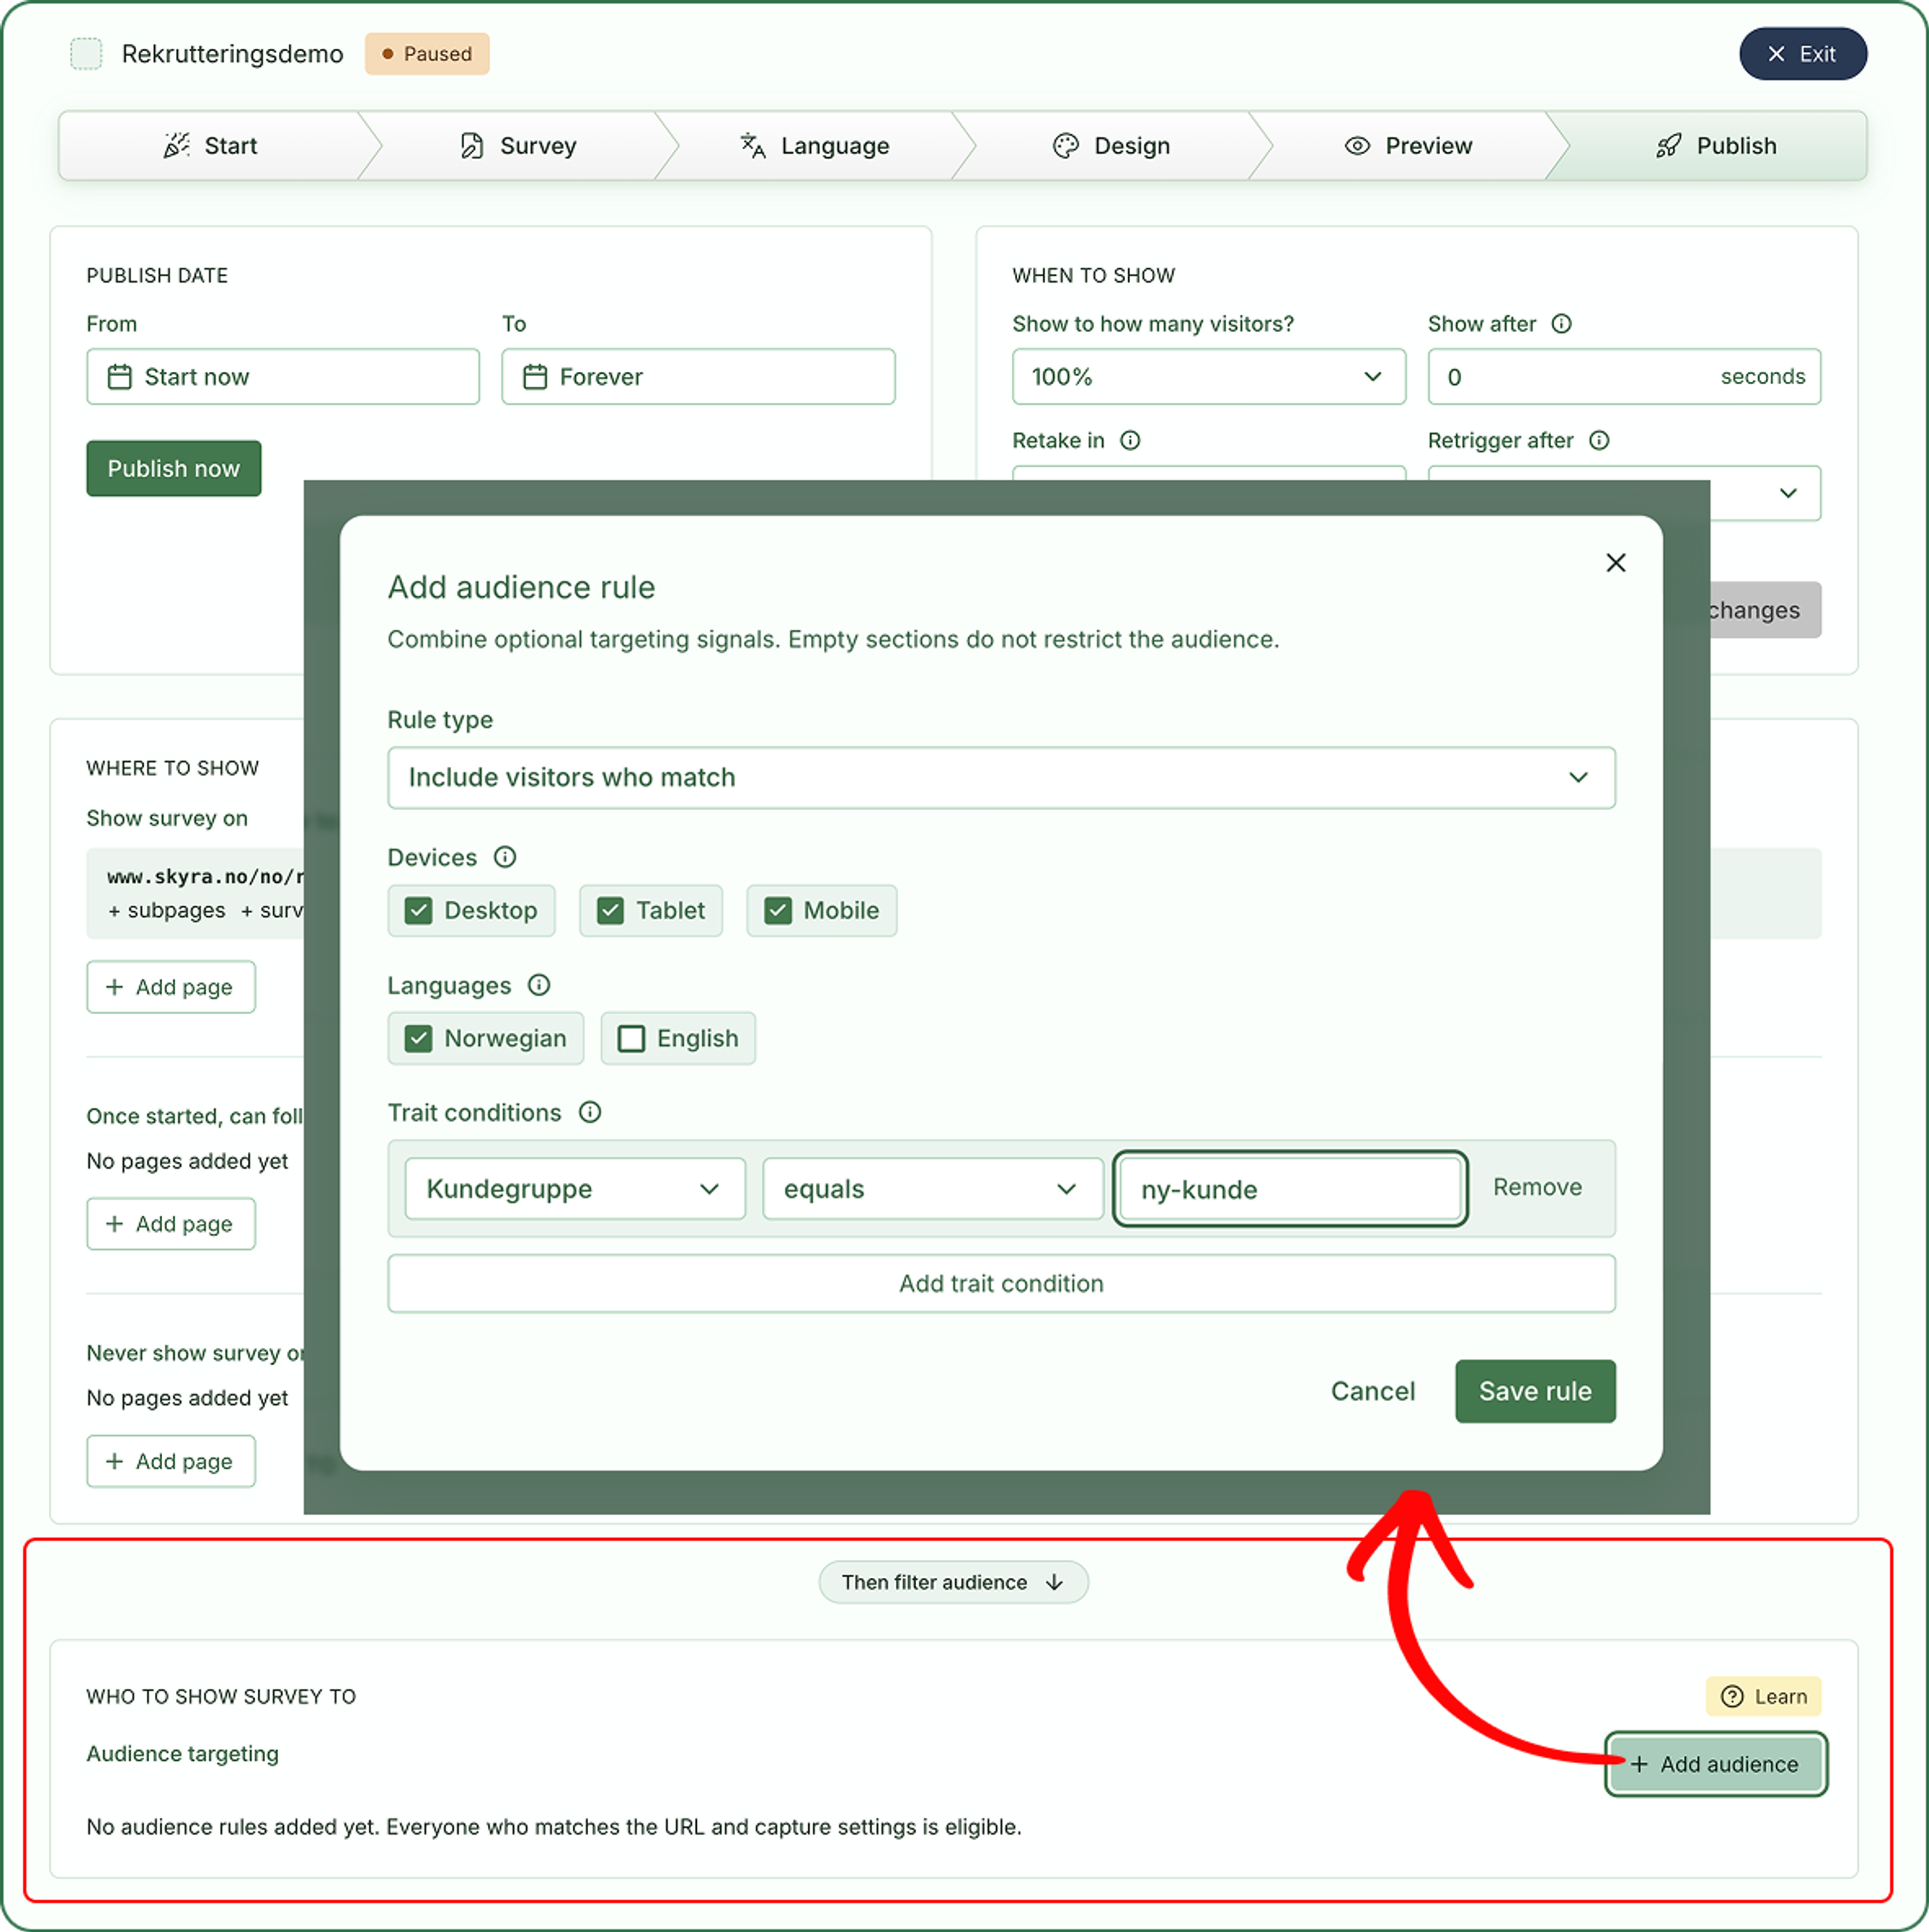Click the plus icon on Never show Add page
Screen dimensions: 1929x1932
(115, 1461)
